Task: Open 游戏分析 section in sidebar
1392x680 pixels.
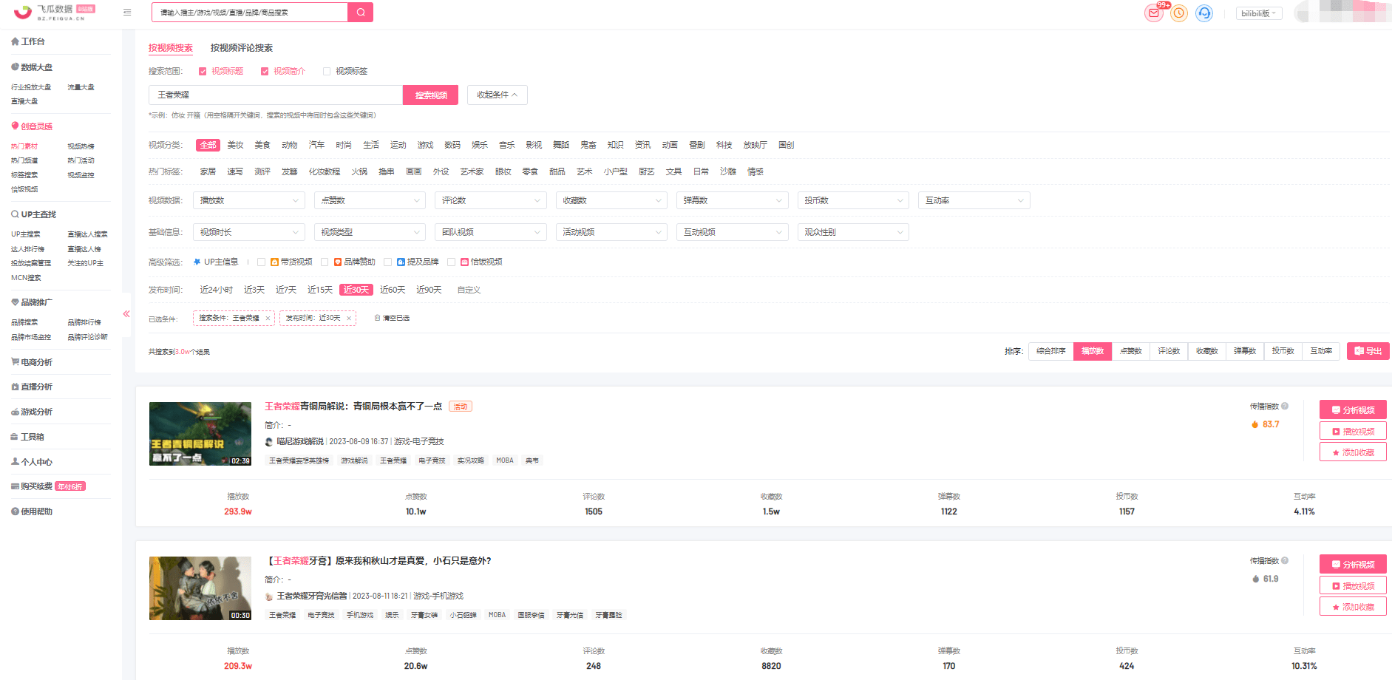Action: point(32,412)
